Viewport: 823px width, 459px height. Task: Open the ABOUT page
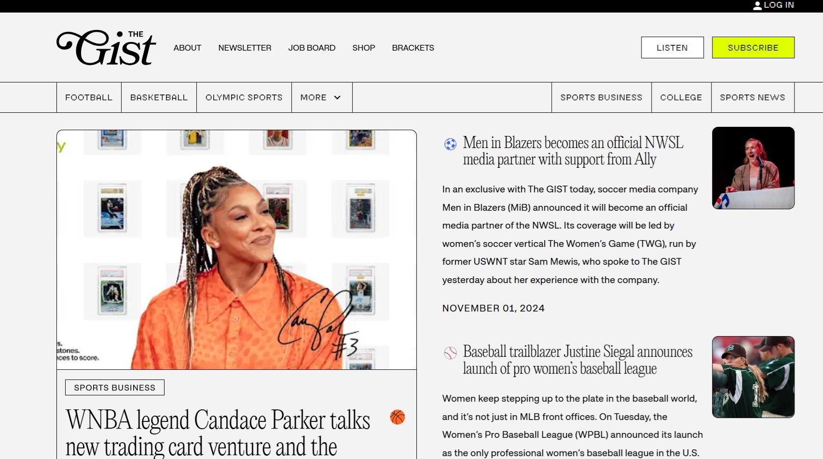187,48
